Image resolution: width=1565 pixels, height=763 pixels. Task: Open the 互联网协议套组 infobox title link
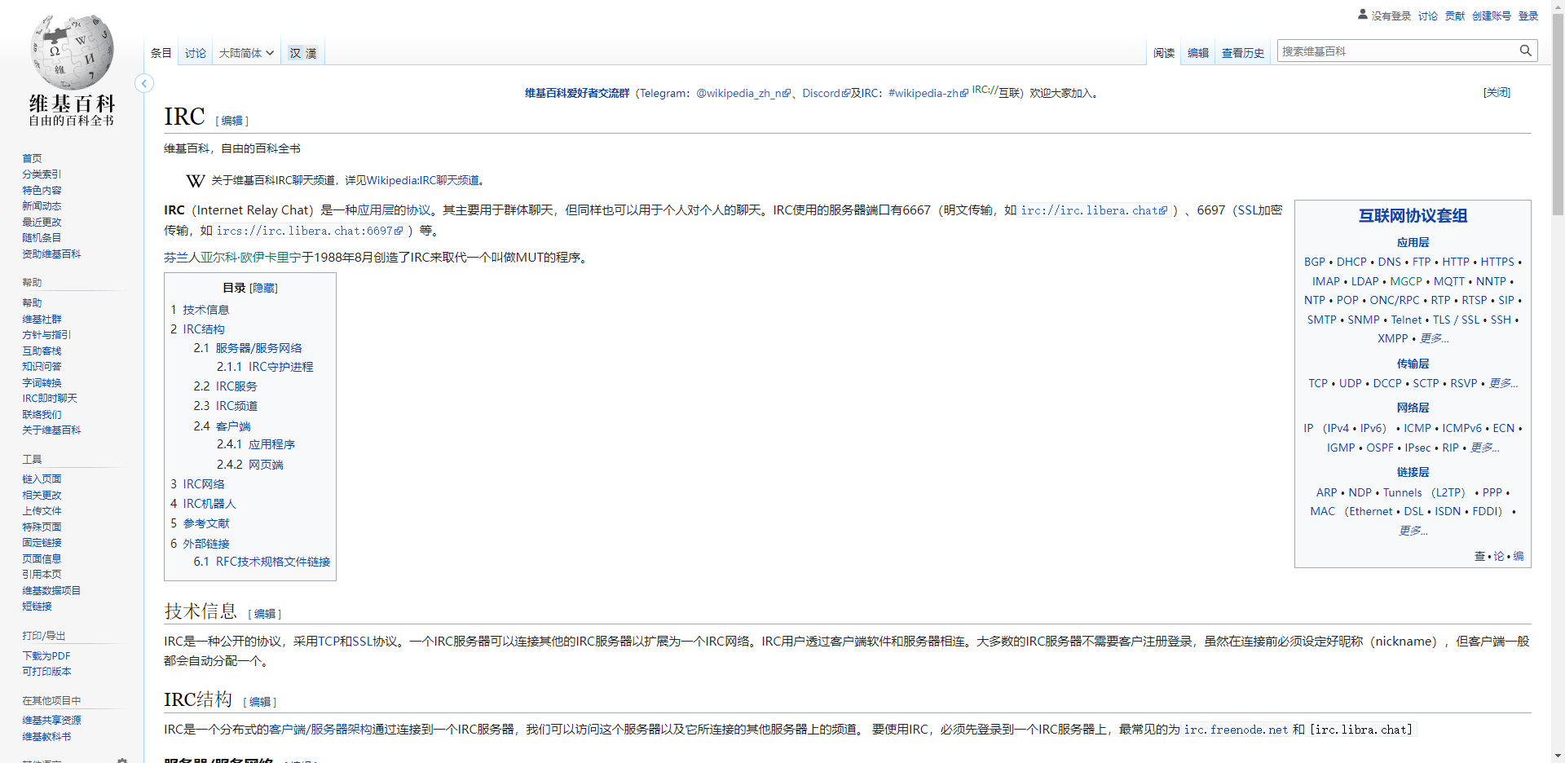1413,215
